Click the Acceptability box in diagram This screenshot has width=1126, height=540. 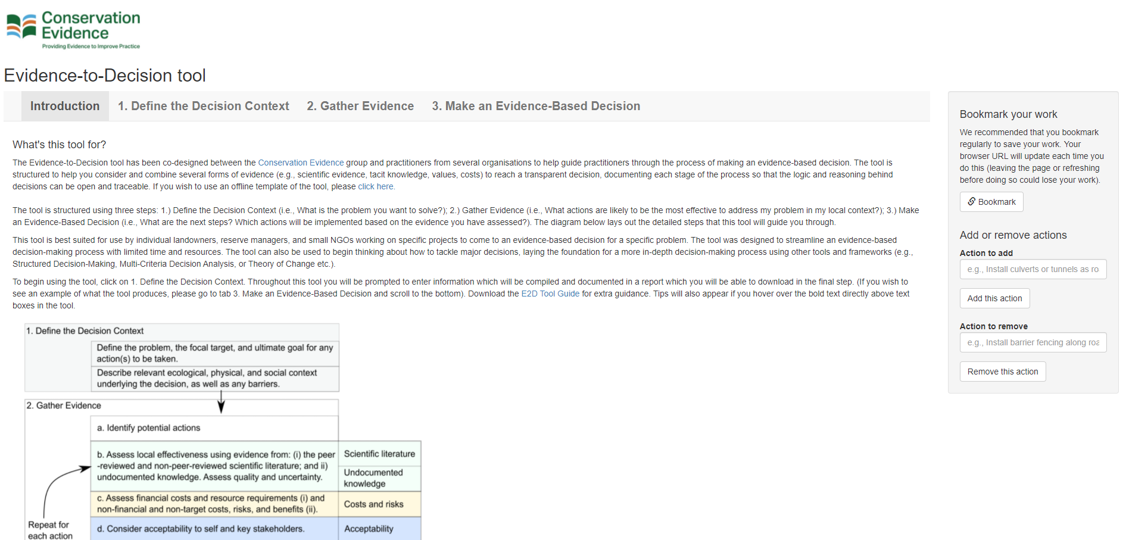tap(379, 529)
